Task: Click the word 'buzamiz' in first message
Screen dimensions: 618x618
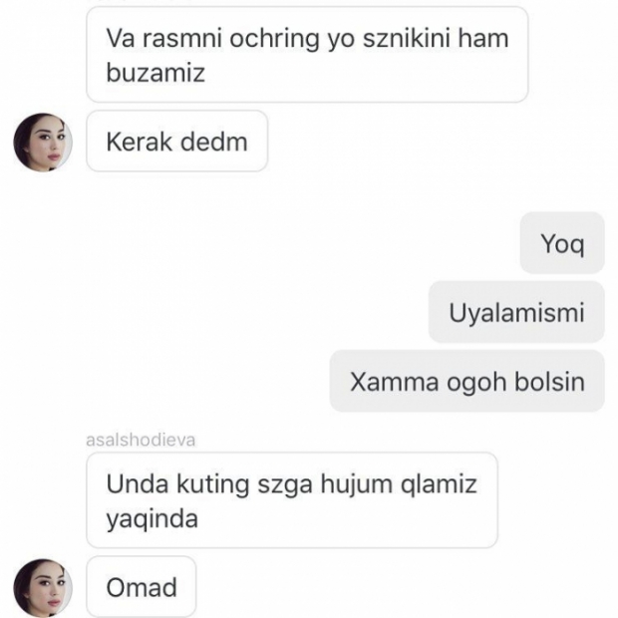Action: tap(155, 73)
